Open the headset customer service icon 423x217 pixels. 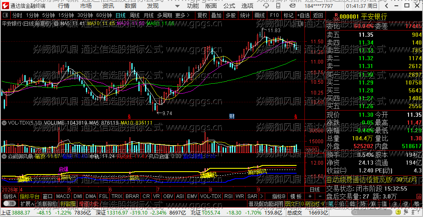(266, 6)
